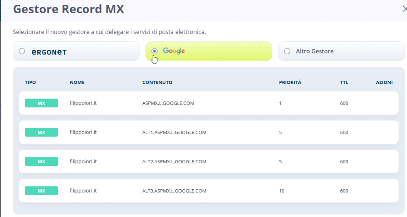Click priority value 1 in ASPMX row

pos(280,103)
